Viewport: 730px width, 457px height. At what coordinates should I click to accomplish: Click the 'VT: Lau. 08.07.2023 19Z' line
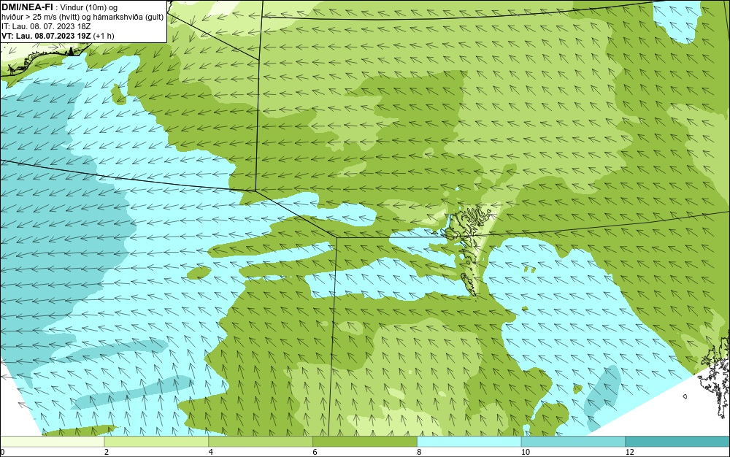tap(58, 36)
